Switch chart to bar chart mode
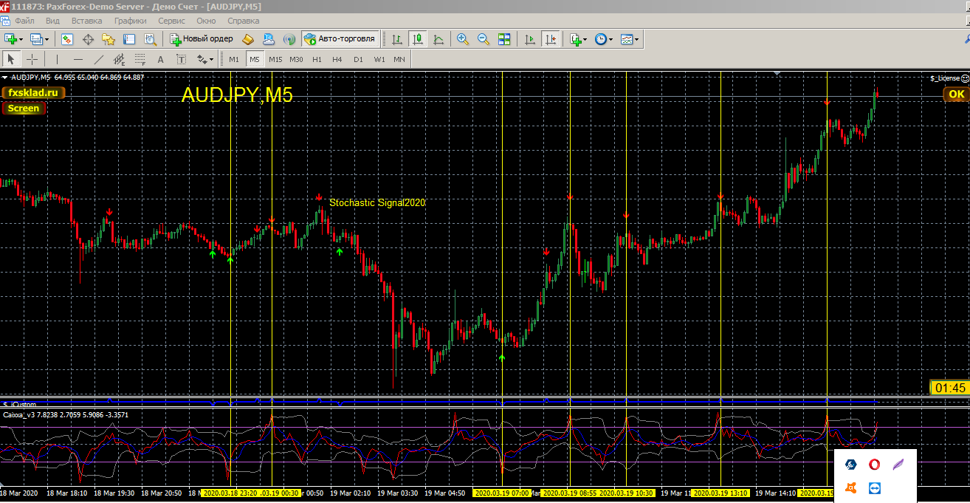The height and width of the screenshot is (503, 970). [397, 39]
